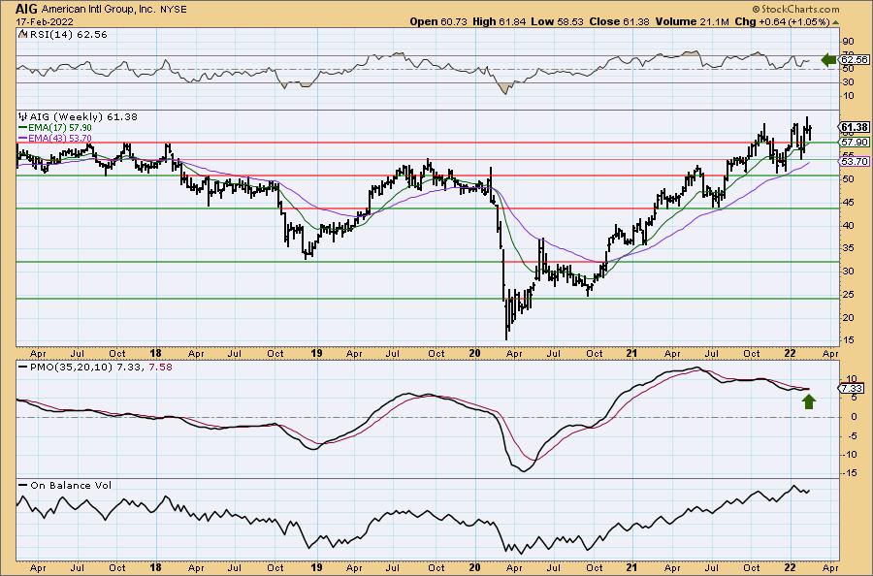
Task: Click year 21 below the price chart
Action: tap(631, 353)
